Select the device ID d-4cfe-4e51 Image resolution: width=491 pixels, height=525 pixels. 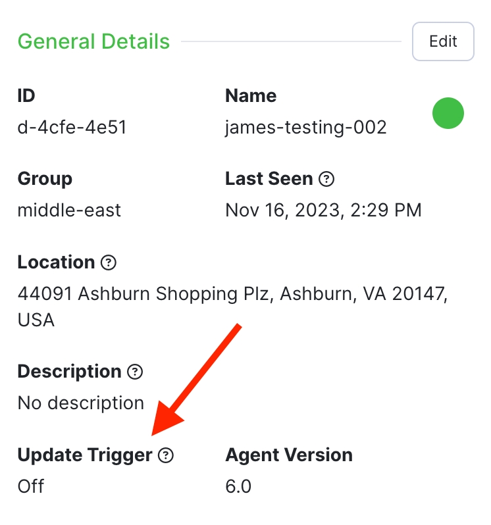72,127
